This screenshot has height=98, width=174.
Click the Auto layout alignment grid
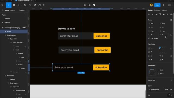click(x=163, y=50)
